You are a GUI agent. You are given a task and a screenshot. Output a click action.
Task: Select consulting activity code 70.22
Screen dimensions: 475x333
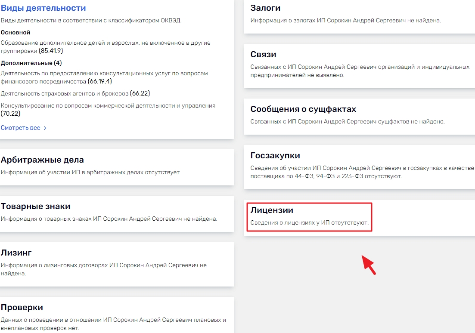(11, 114)
